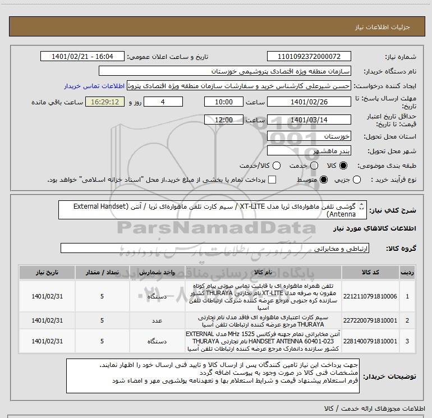Click the THURAYA sim card item name
432x418 pixels.
tap(263, 321)
